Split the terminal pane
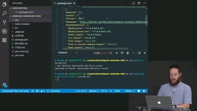This screenshot has height=111, width=197. coord(122,53)
